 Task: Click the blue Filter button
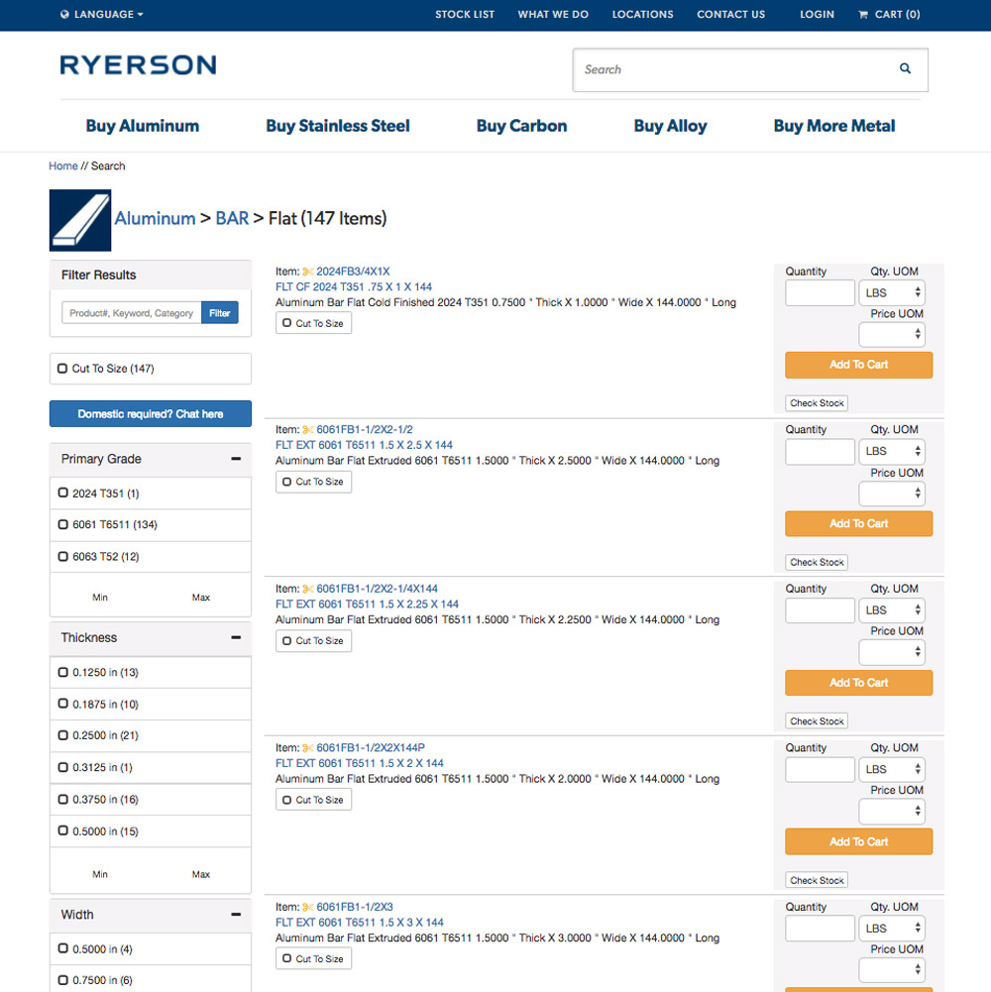pyautogui.click(x=220, y=312)
